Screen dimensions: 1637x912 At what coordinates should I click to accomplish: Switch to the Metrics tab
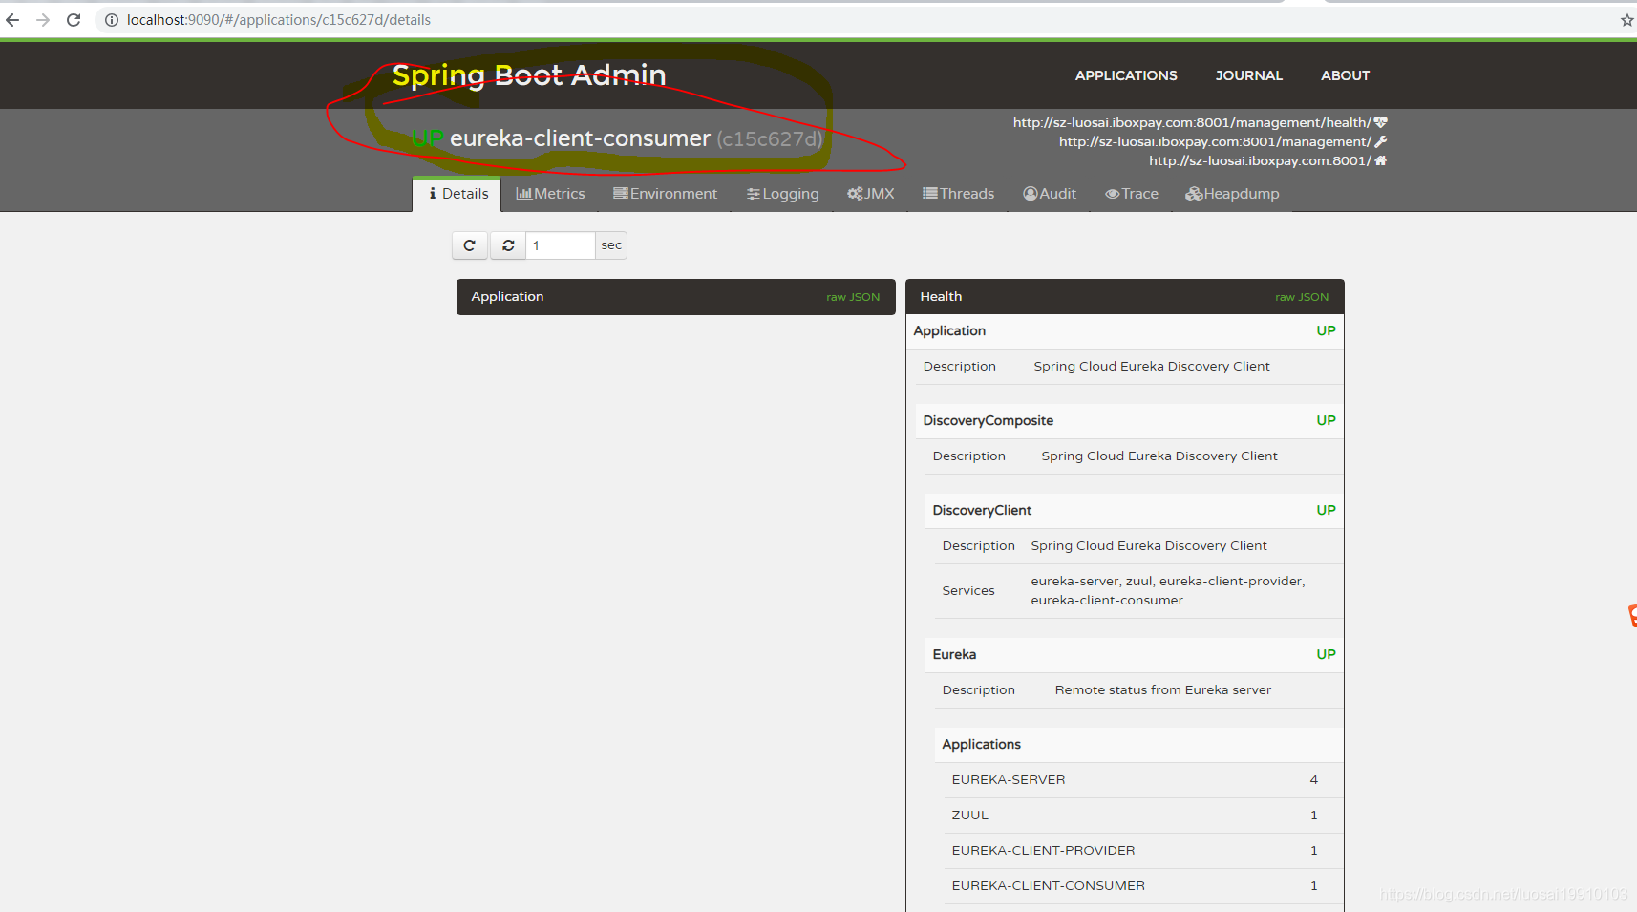(550, 194)
